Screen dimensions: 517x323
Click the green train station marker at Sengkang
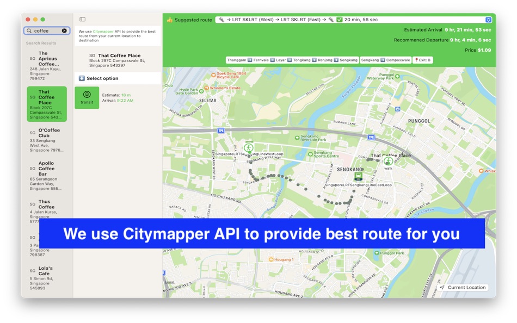point(358,177)
